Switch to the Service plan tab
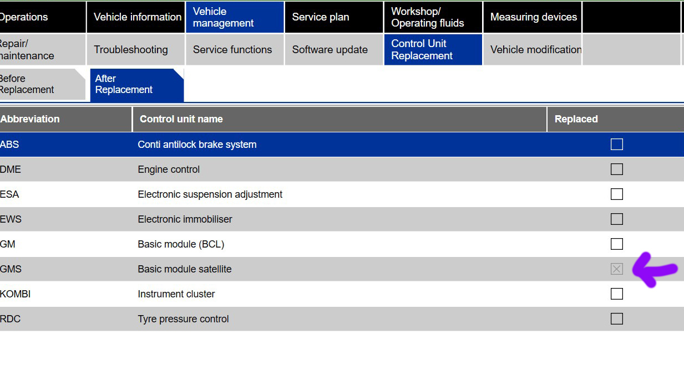Screen dimensions: 684x386 point(333,17)
